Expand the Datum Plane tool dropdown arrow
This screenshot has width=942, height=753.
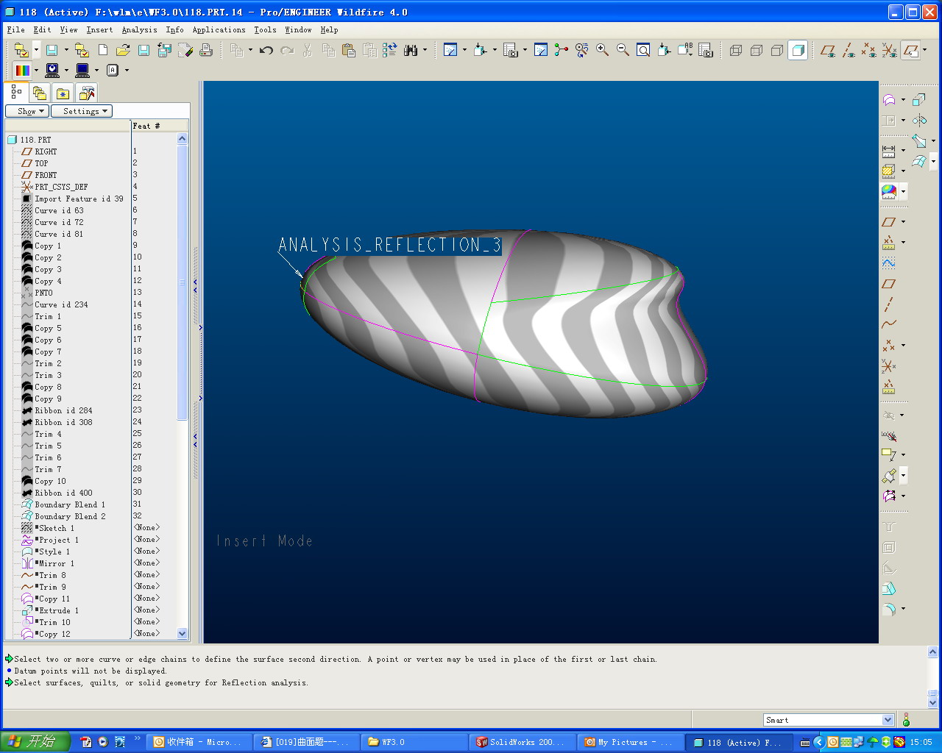point(903,222)
